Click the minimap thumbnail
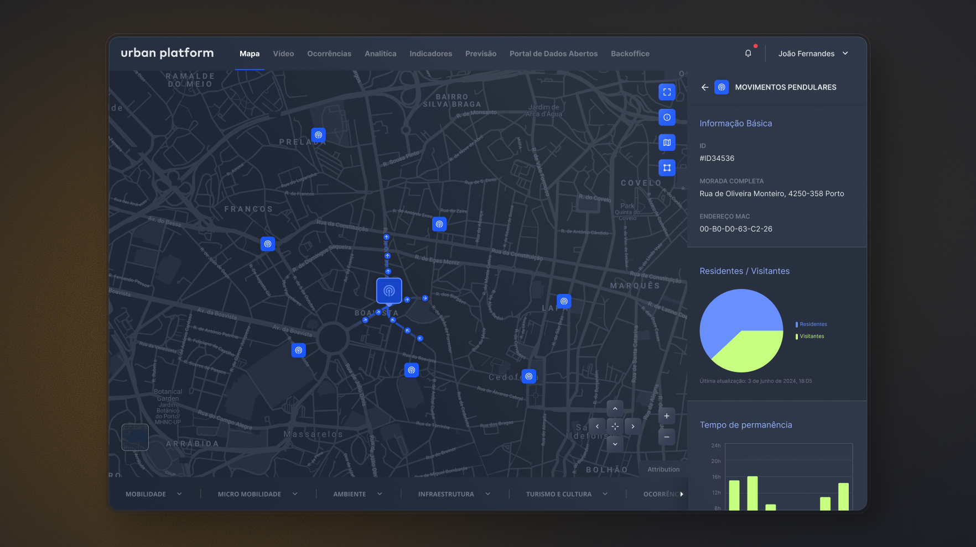Viewport: 976px width, 547px height. (135, 437)
